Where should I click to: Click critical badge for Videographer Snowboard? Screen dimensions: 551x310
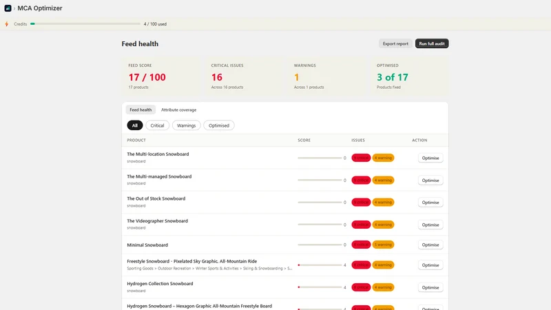pyautogui.click(x=361, y=225)
